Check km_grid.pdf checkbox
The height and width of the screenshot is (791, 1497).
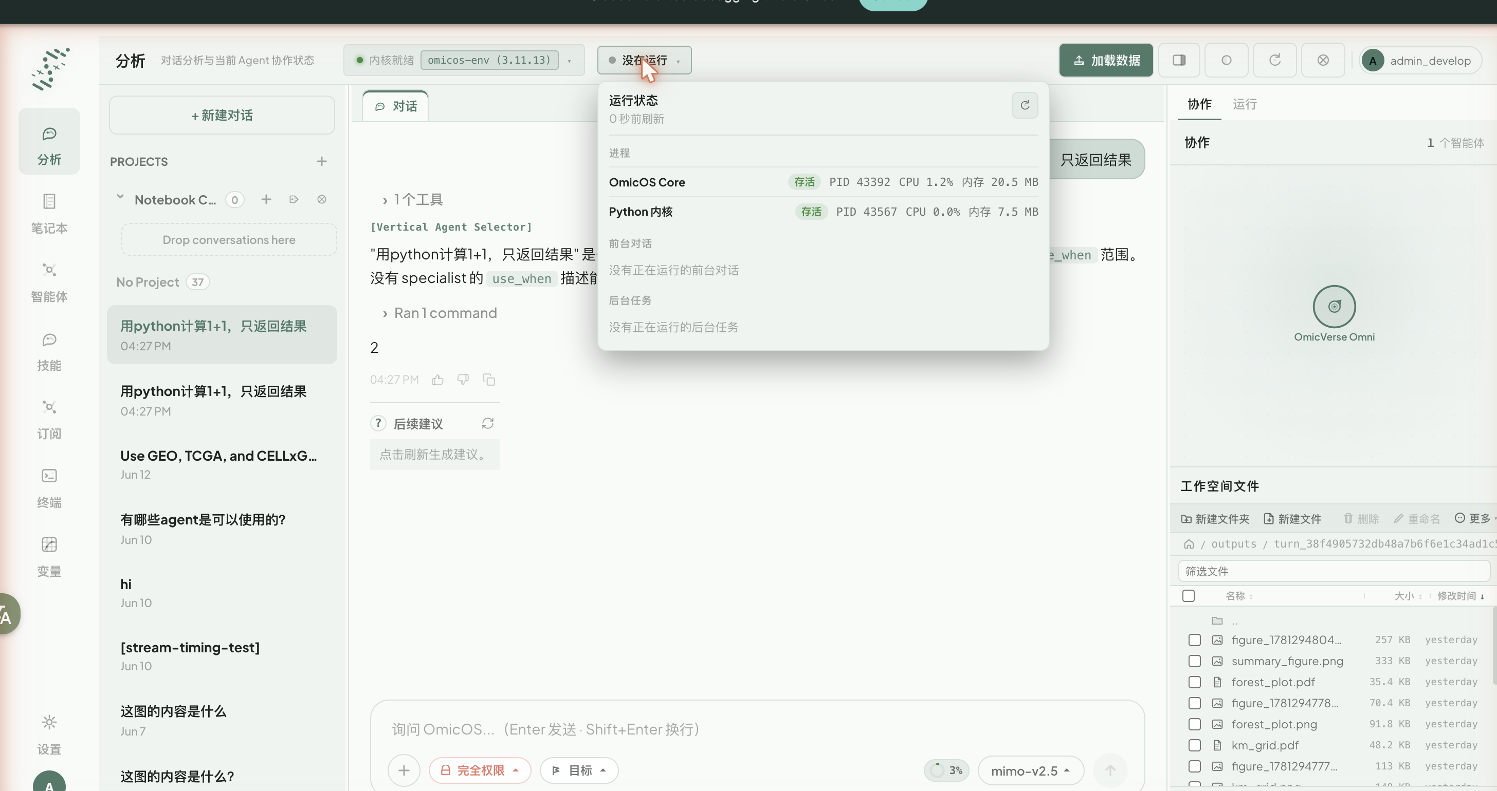point(1194,745)
